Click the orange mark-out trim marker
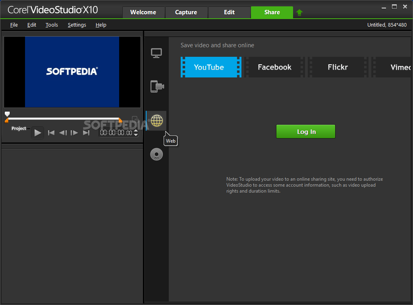Screen dimensions: 413x305 [120, 120]
